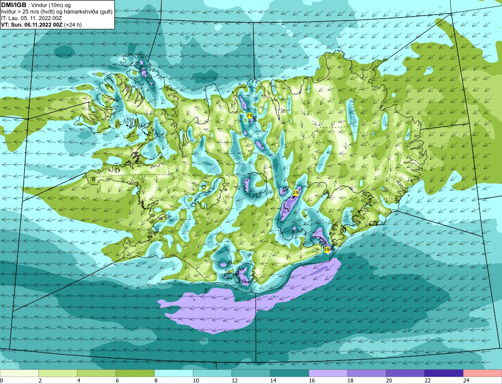Image resolution: width=502 pixels, height=384 pixels.
Task: Click the 'VT: Sun. 06.11.2022 00Z' valid time
Action: [32, 25]
